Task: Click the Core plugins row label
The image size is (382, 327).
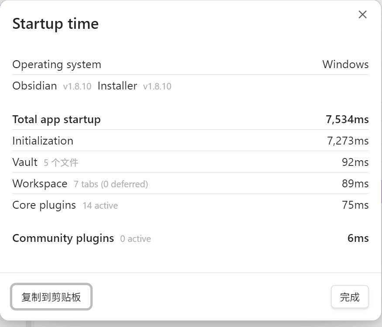Action: pyautogui.click(x=44, y=205)
